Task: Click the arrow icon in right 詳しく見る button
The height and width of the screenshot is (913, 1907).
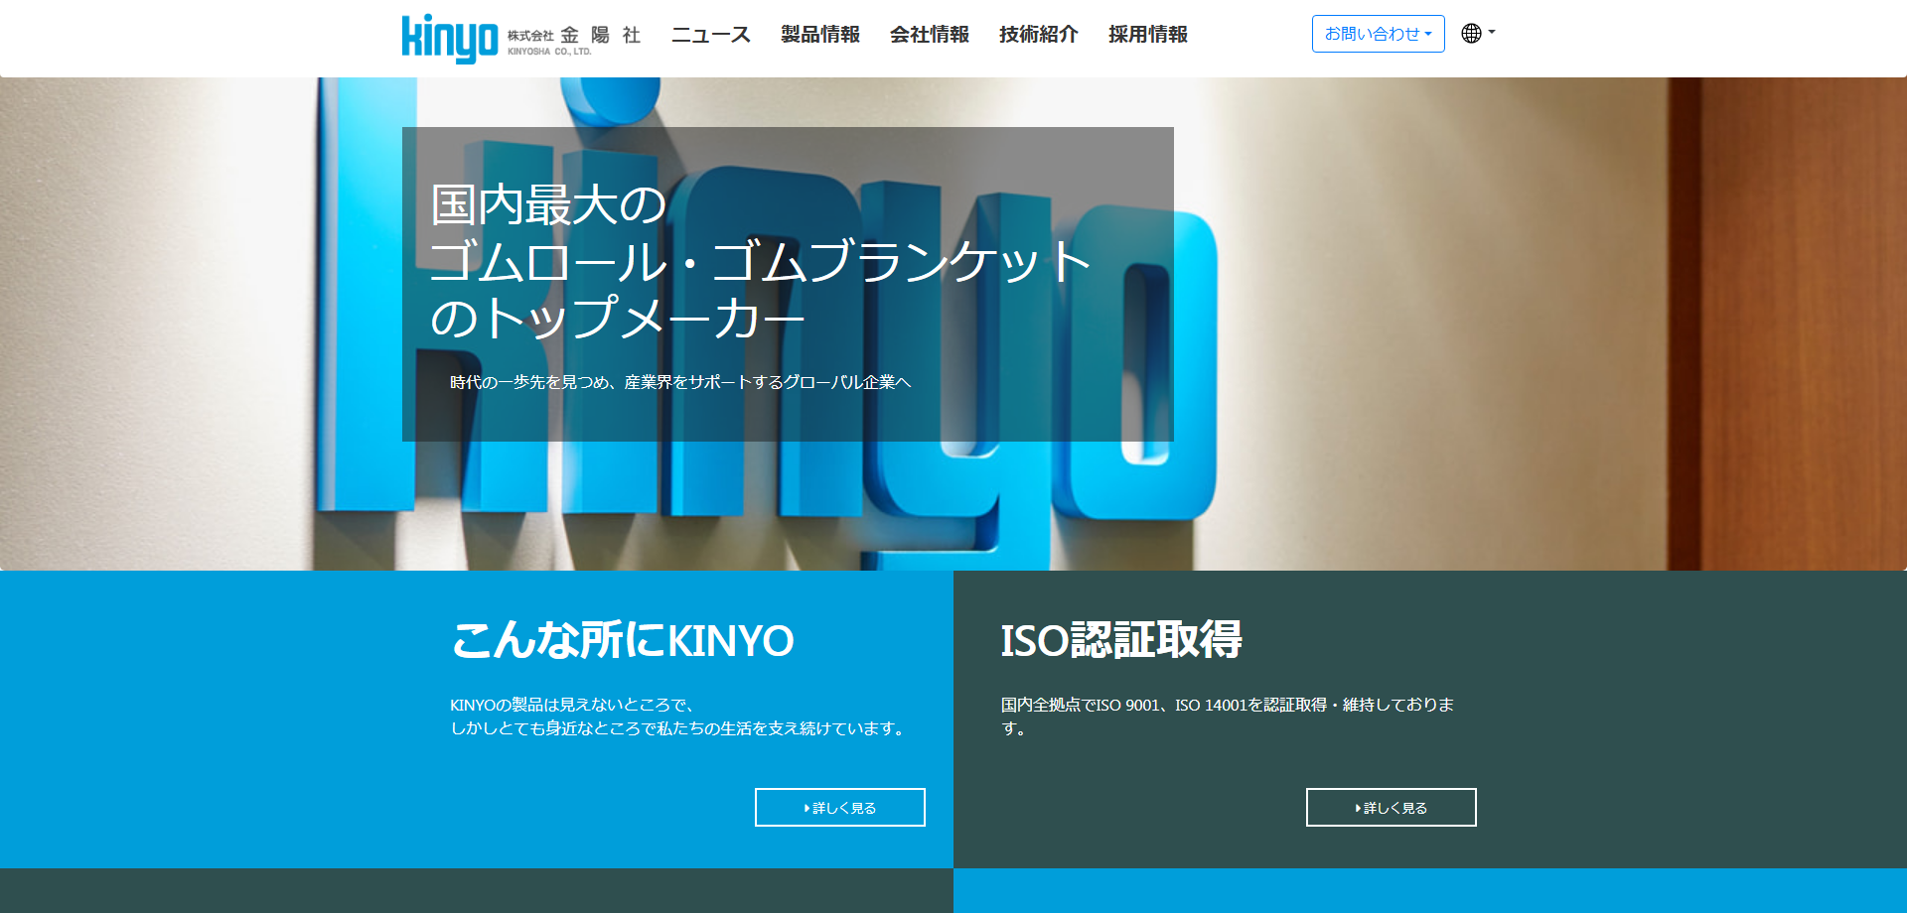Action: pyautogui.click(x=1359, y=809)
